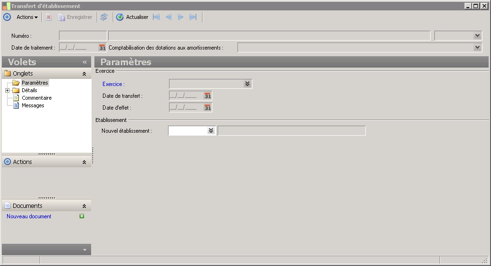Open the Date d'effet calendar picker
This screenshot has height=266, width=491.
(208, 107)
